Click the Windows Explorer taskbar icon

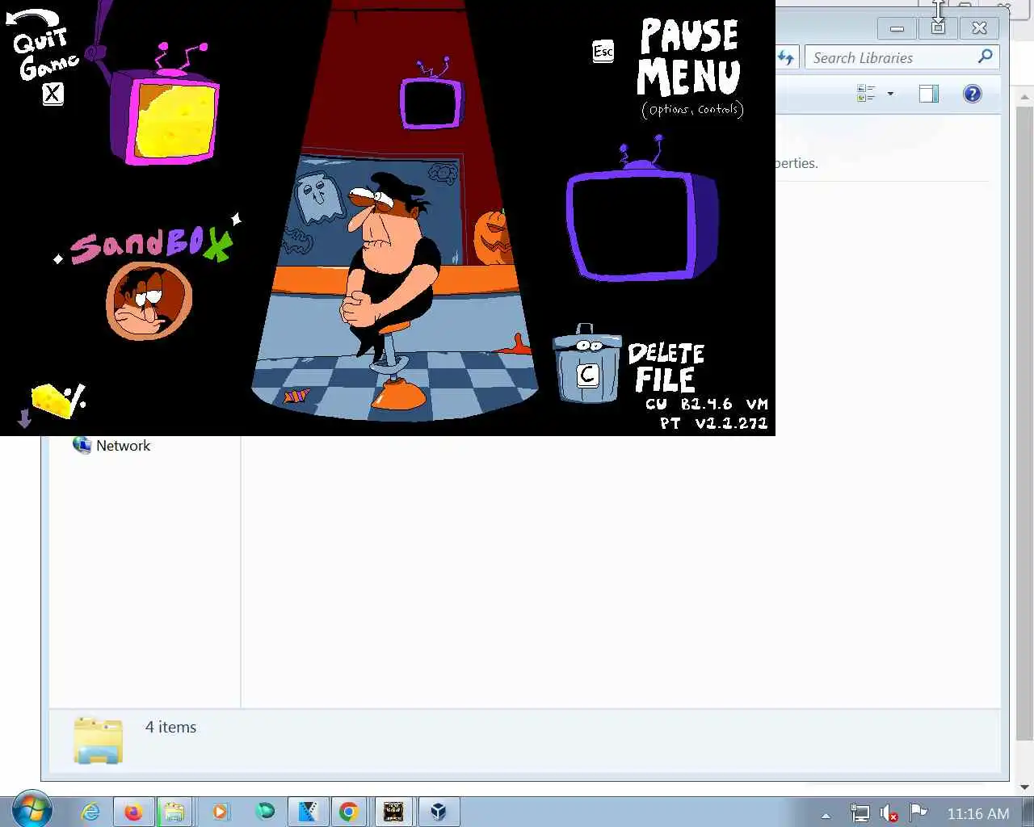click(174, 811)
